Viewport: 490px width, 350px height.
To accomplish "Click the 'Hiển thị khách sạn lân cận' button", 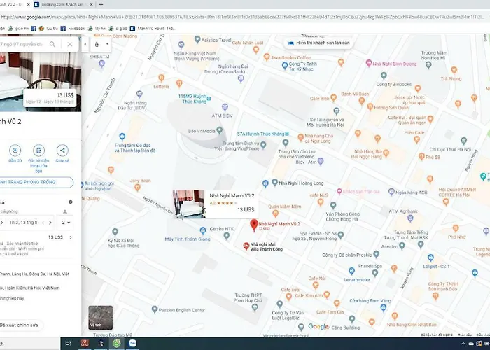I will tap(319, 43).
